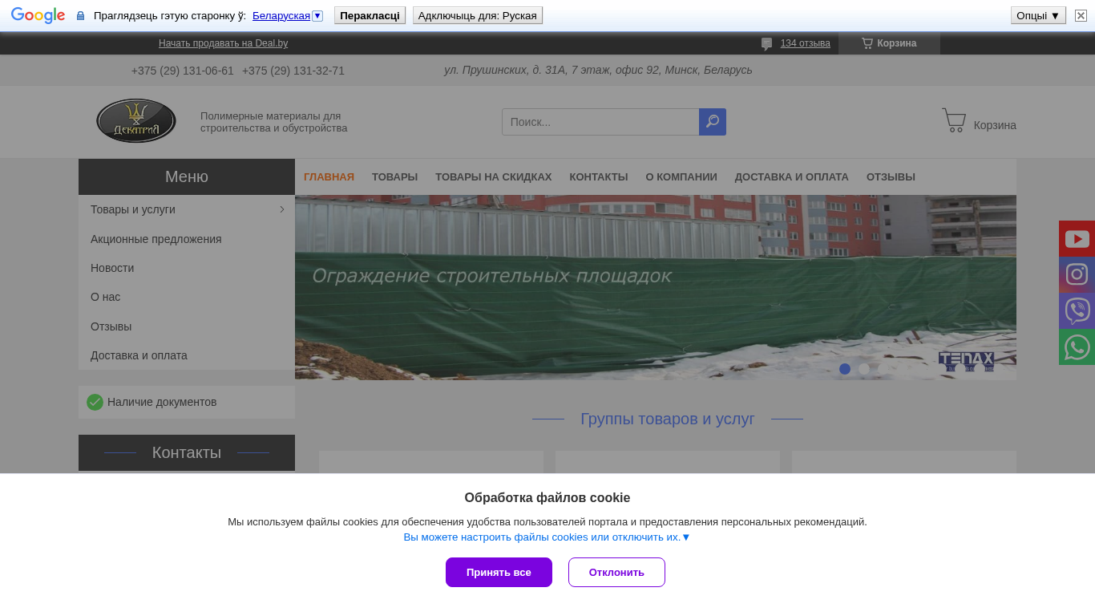Screen dimensions: 1095x616
Task: Click the Отклонить button
Action: [616, 572]
